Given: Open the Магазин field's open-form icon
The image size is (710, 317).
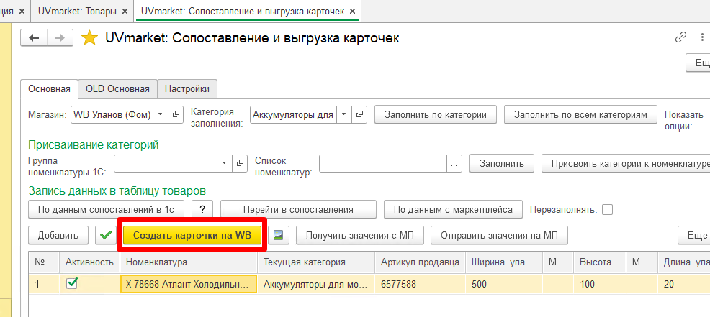Looking at the screenshot, I should [x=176, y=115].
